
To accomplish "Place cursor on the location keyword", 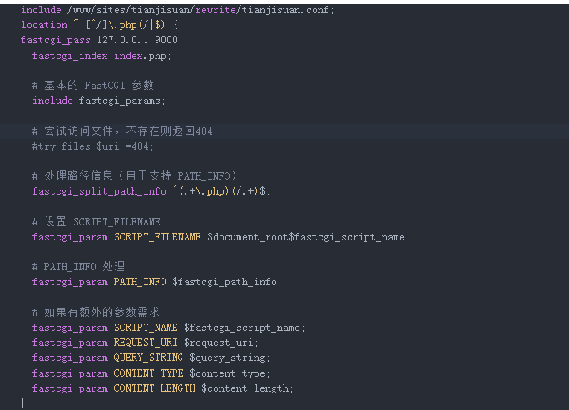I will pos(44,25).
